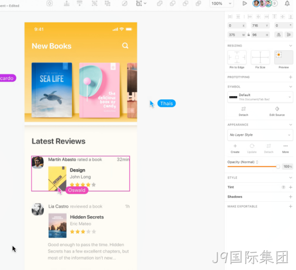Select the Sea Life book cover
296x270 pixels.
click(52, 90)
